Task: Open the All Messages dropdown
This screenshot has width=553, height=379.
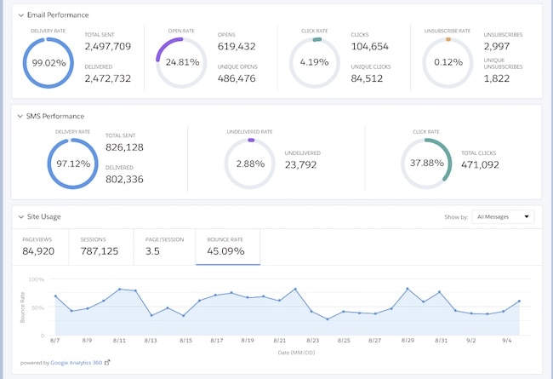Action: tap(503, 217)
